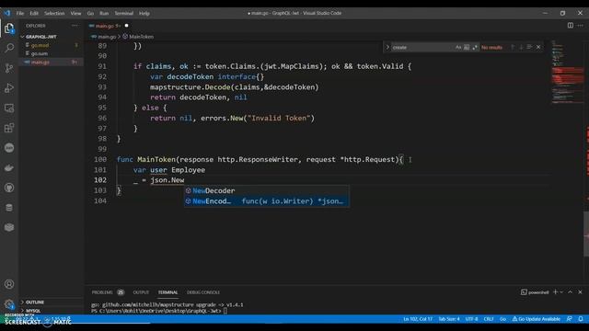Collapse the GRAPHQL-JWT folder section
Screen dimensions: 589x331
click(40, 37)
